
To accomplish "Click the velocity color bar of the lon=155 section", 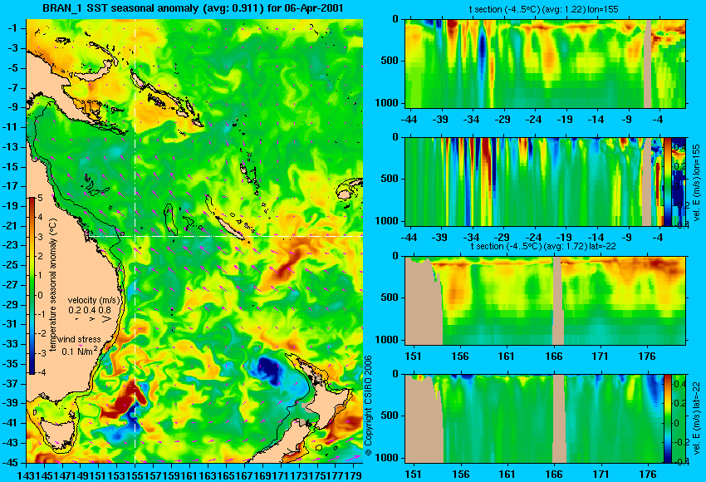I will click(x=667, y=182).
